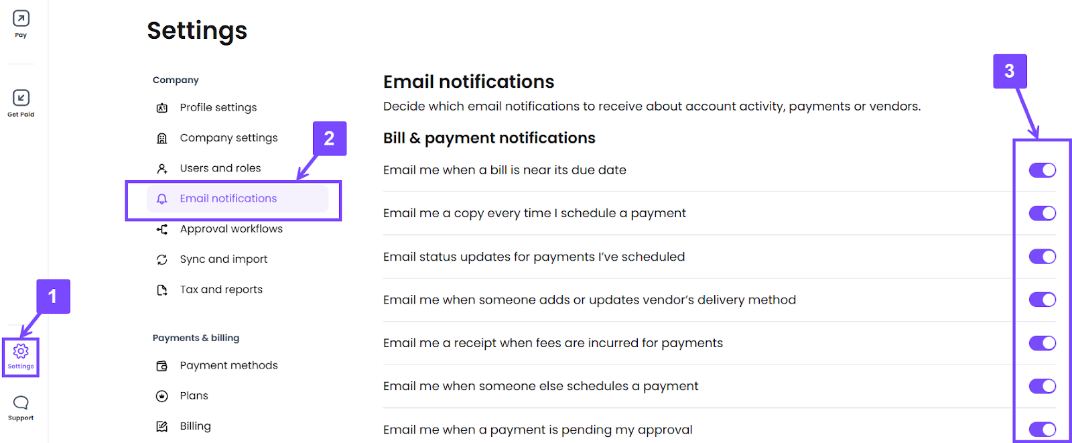The width and height of the screenshot is (1072, 443).
Task: Click the building icon next to Company settings
Action: [x=161, y=137]
